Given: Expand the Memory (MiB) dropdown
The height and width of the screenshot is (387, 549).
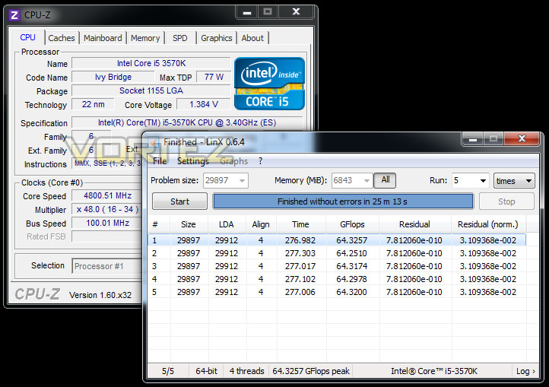Looking at the screenshot, I should pyautogui.click(x=367, y=181).
